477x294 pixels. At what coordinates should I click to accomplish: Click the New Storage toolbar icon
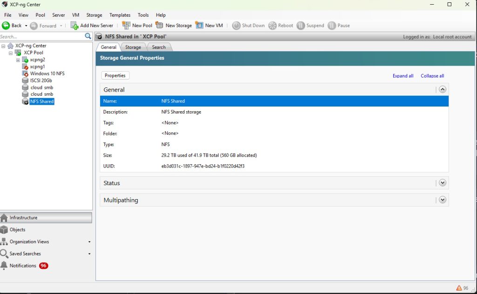pos(159,26)
